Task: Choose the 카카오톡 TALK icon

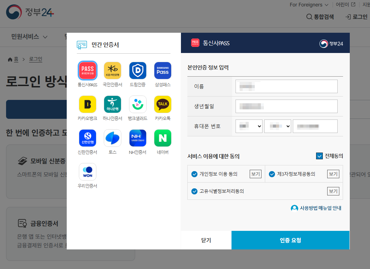Action: point(162,104)
